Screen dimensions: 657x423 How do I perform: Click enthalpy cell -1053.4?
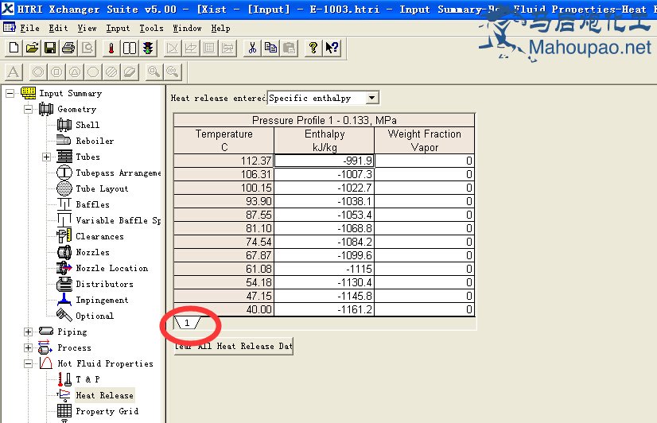[325, 215]
